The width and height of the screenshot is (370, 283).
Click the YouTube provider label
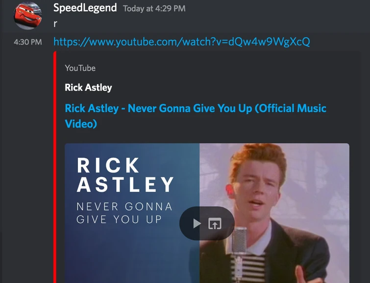coord(80,68)
